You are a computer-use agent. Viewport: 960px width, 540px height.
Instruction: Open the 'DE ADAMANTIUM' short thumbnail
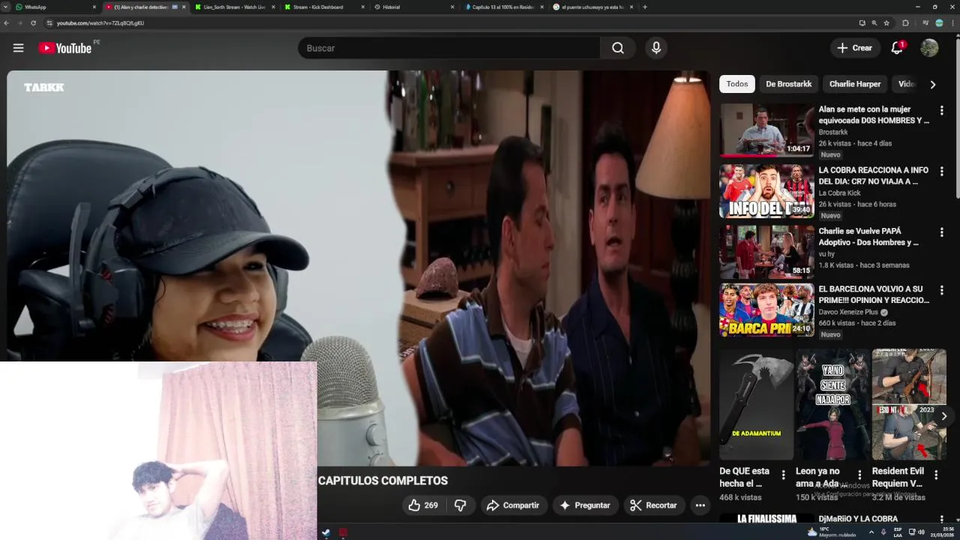click(x=756, y=404)
